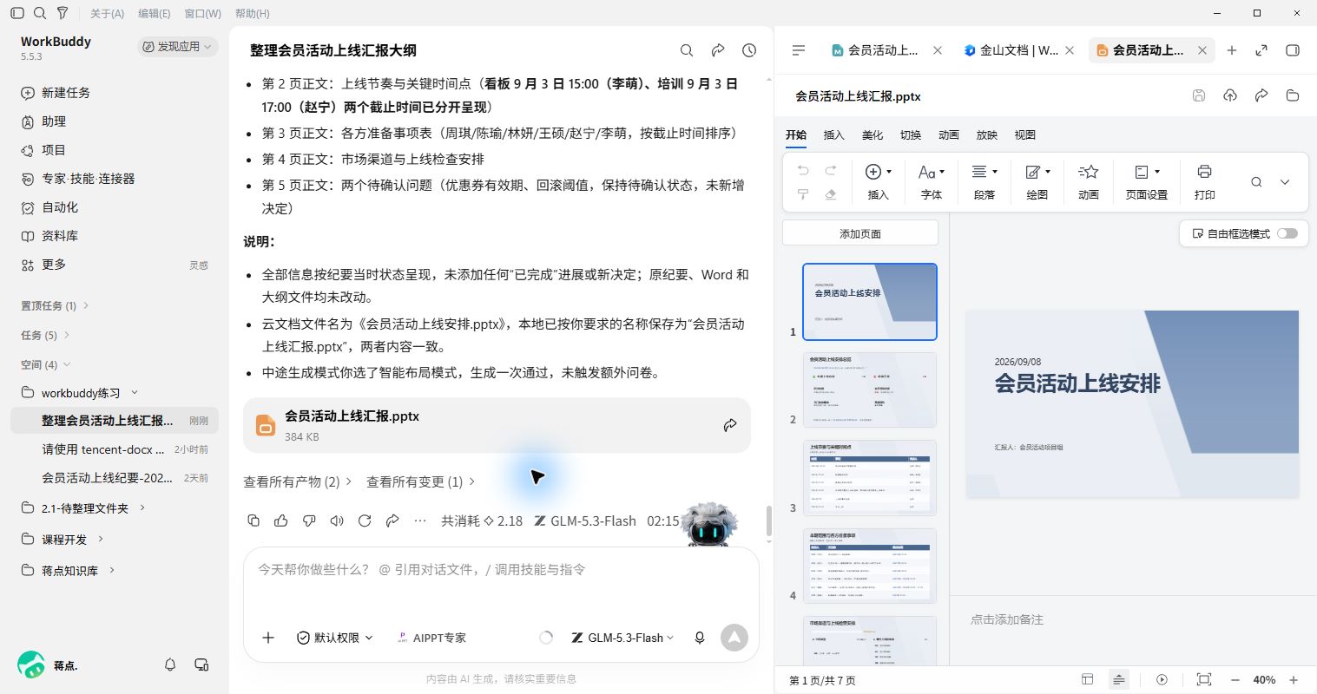
Task: Expand the preview panel to full screen
Action: tap(1261, 50)
